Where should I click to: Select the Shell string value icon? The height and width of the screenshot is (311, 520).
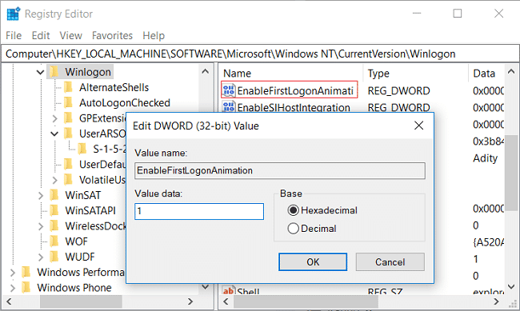[x=229, y=291]
